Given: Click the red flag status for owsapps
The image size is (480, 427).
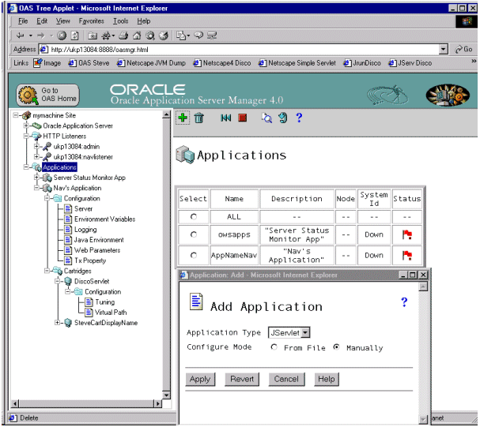Looking at the screenshot, I should coord(406,234).
